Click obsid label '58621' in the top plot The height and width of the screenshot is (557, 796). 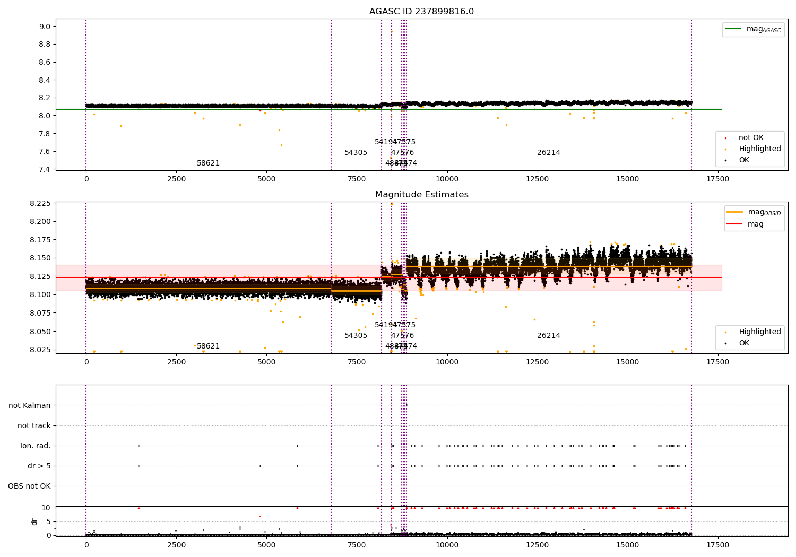coord(208,163)
